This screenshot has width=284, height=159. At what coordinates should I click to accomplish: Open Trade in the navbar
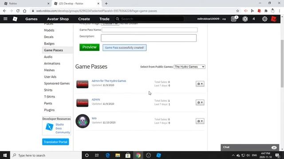tap(104, 19)
